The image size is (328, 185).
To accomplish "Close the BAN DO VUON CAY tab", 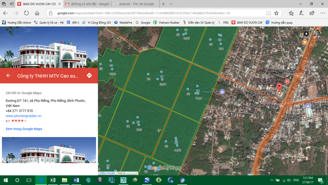I will [x=59, y=4].
